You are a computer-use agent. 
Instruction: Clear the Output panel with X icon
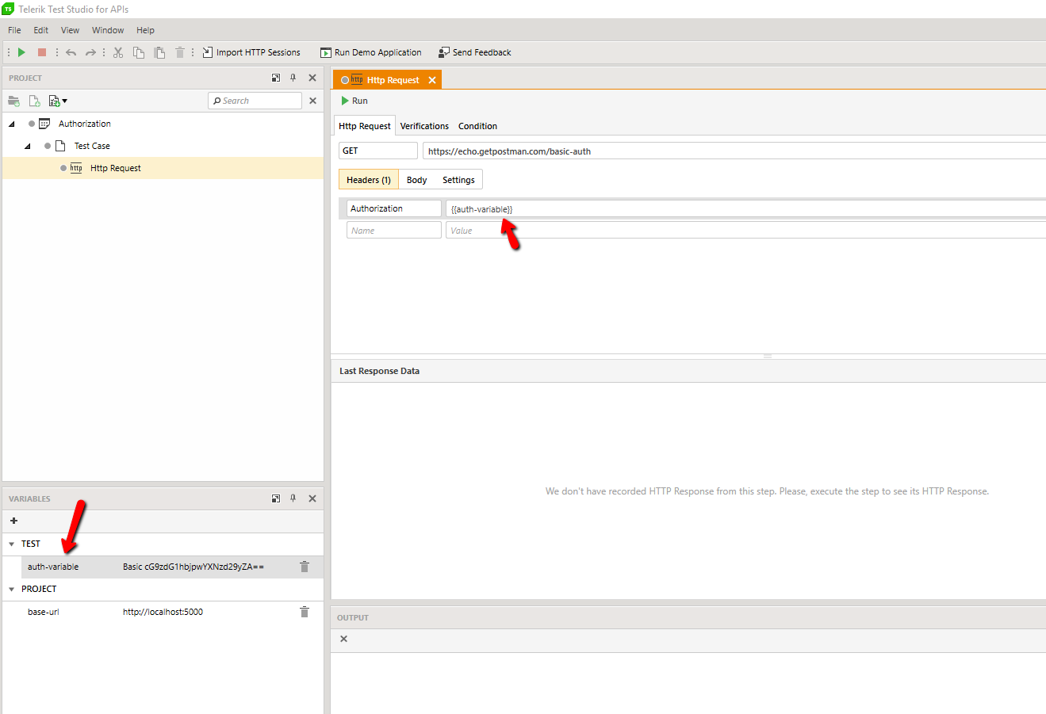coord(343,639)
